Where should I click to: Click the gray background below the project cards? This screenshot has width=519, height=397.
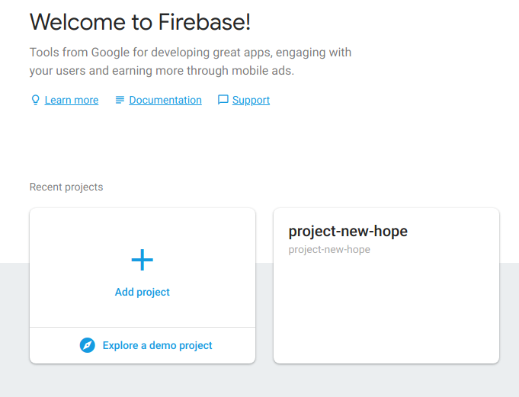pos(259,381)
